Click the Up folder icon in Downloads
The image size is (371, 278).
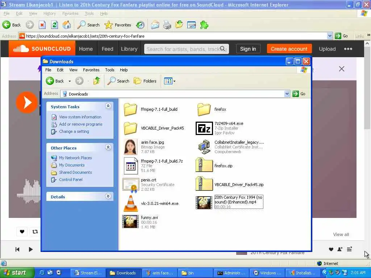[96, 81]
